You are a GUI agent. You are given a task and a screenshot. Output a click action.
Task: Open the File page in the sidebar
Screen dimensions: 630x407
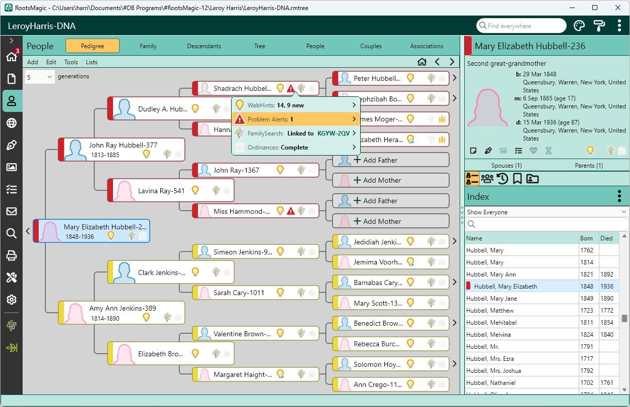[12, 79]
